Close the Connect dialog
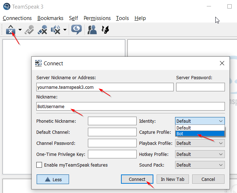The height and width of the screenshot is (193, 237). click(x=222, y=63)
